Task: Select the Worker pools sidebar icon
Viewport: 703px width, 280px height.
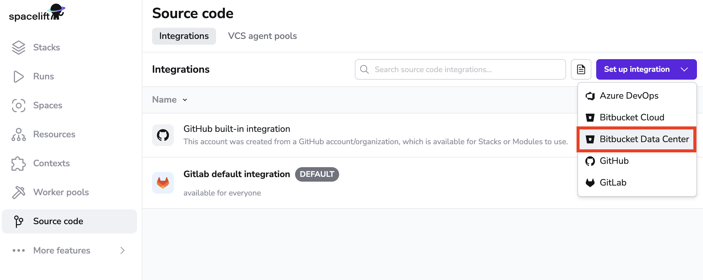Action: [x=18, y=192]
